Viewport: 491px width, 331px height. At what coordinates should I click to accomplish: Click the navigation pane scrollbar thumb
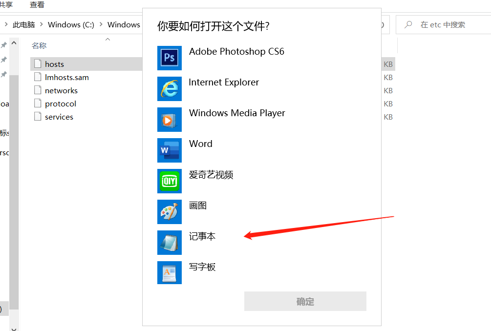[14, 192]
